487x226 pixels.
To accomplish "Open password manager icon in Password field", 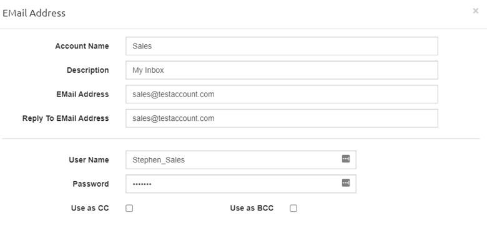I will (x=346, y=183).
